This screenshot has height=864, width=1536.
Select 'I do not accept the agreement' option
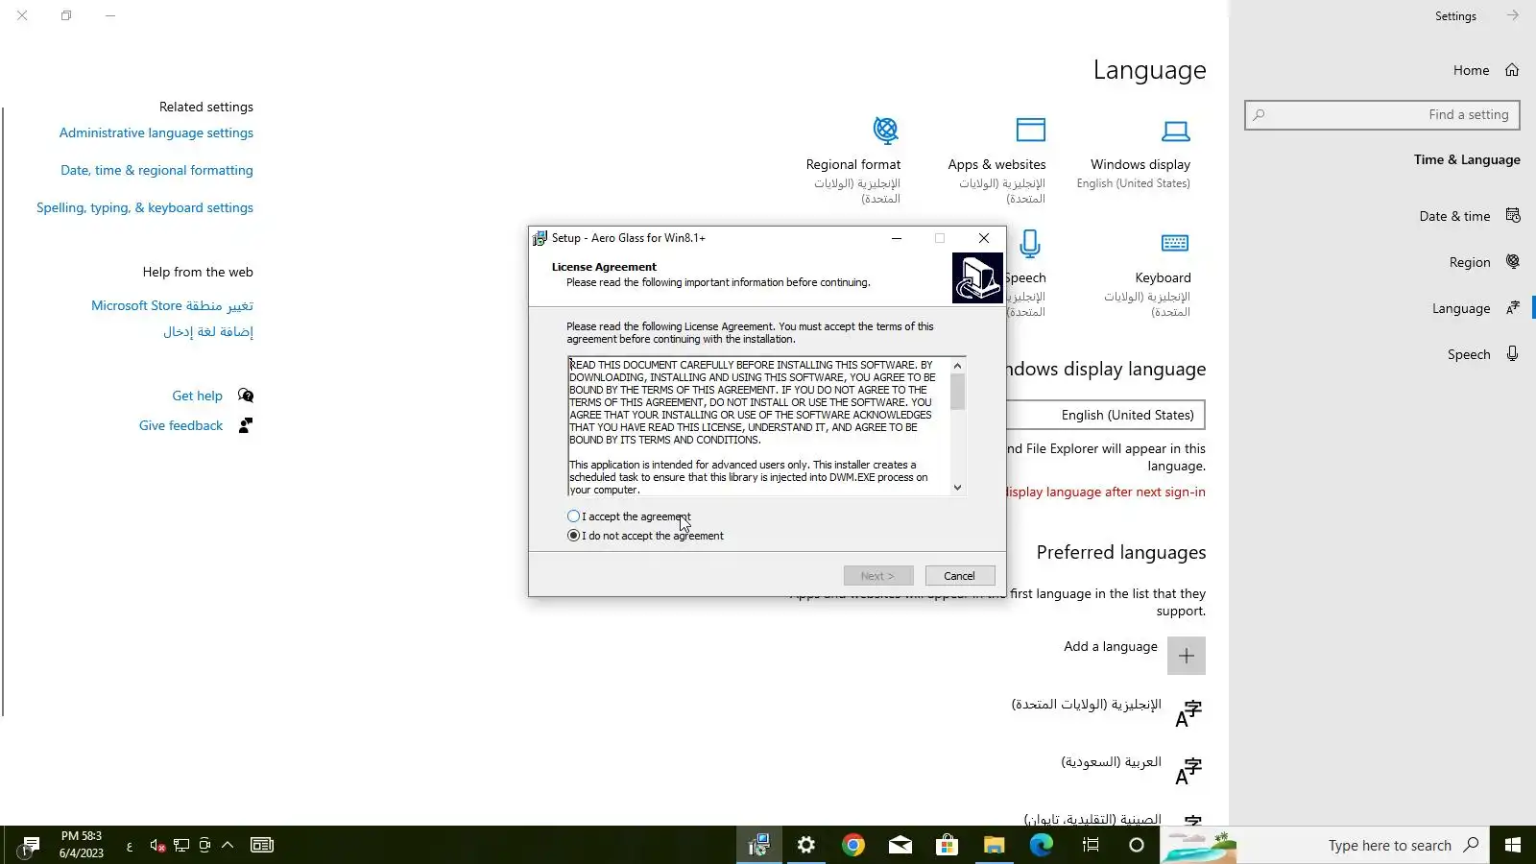click(x=574, y=536)
